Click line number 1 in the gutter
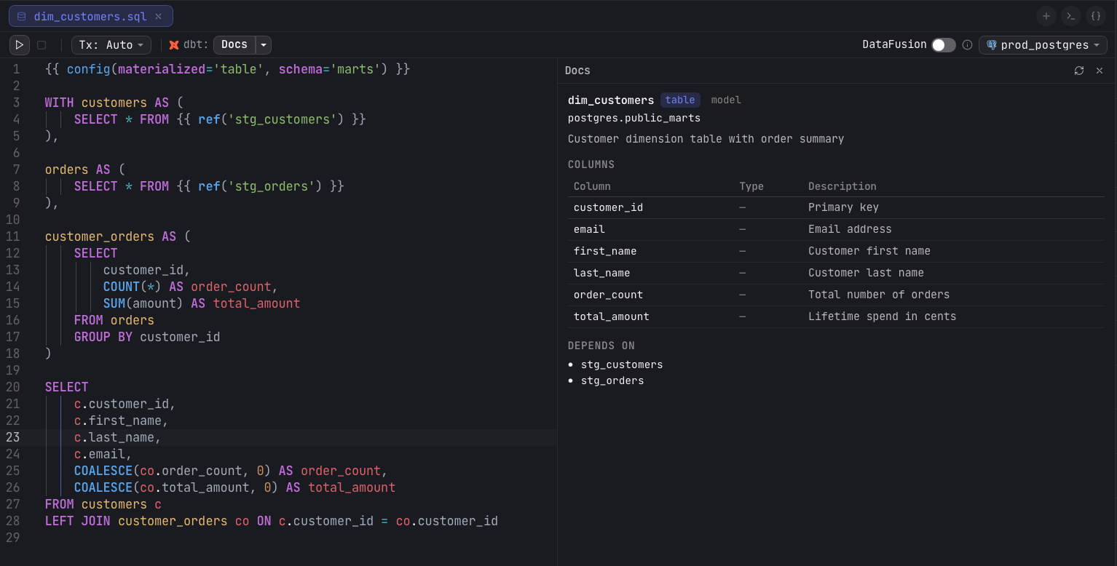Screen dimensions: 1117x566 (16, 69)
